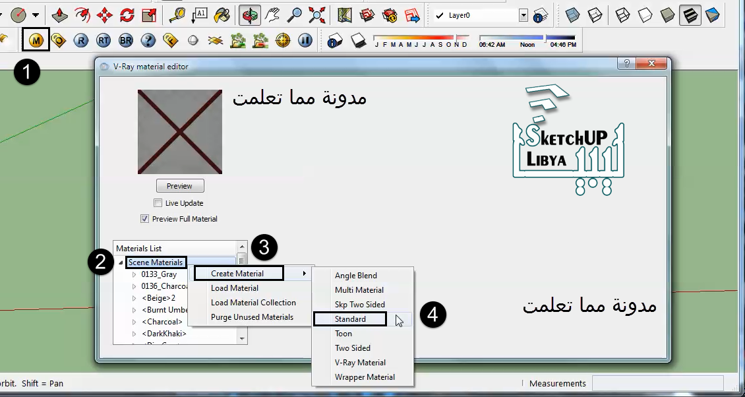Viewport: 745px width, 397px height.
Task: Click the BR batch render icon
Action: tap(126, 40)
